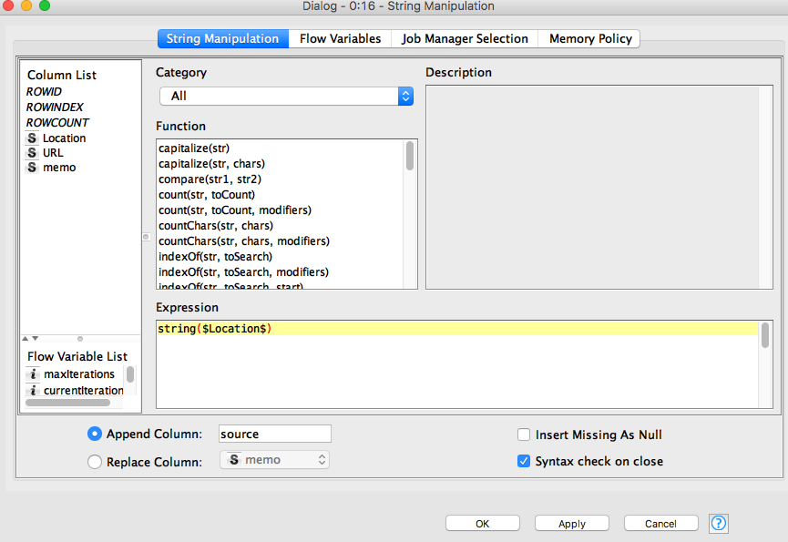Select the currentIteration flow variable

tap(84, 390)
